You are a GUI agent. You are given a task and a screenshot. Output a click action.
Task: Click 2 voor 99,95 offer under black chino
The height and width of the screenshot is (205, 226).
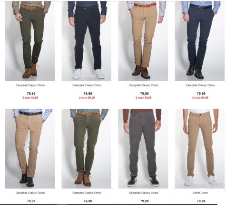click(x=87, y=98)
